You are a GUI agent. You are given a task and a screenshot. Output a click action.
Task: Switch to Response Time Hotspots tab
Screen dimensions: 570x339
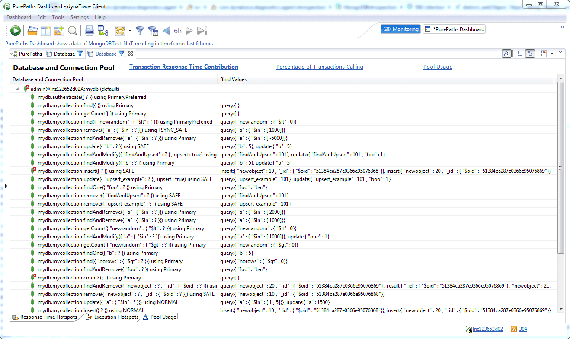click(45, 317)
